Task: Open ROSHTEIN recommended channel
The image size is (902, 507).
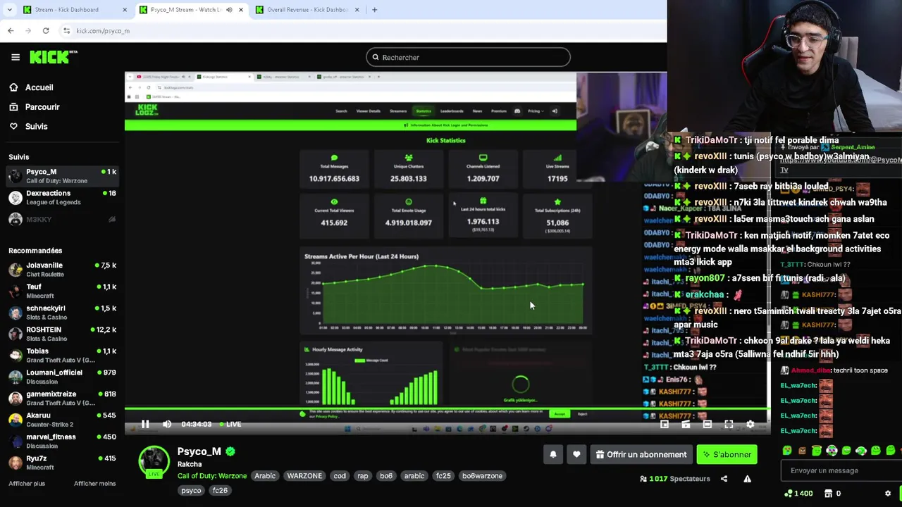Action: [x=62, y=334]
